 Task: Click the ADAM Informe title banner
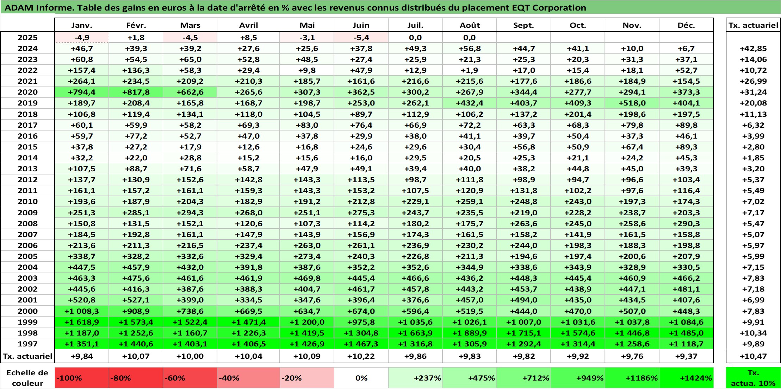390,7
